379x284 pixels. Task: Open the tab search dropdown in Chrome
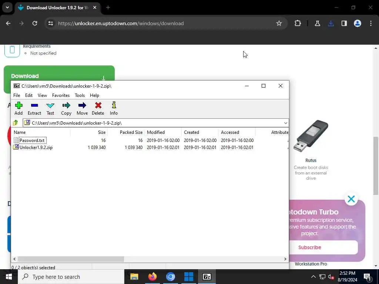pos(7,7)
